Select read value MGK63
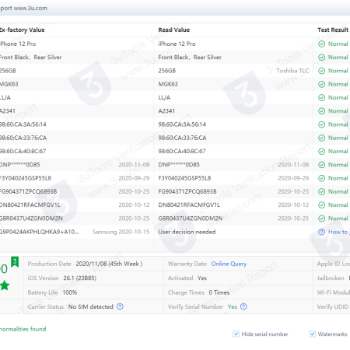This screenshot has width=350, height=350. (168, 84)
